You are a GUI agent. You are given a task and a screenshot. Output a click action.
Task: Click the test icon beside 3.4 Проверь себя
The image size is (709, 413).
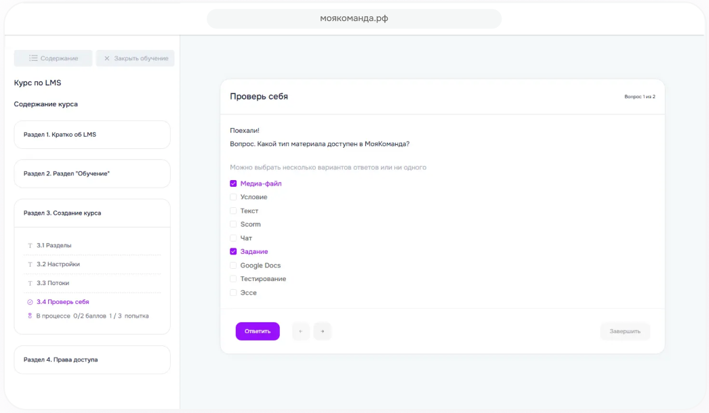(x=30, y=302)
